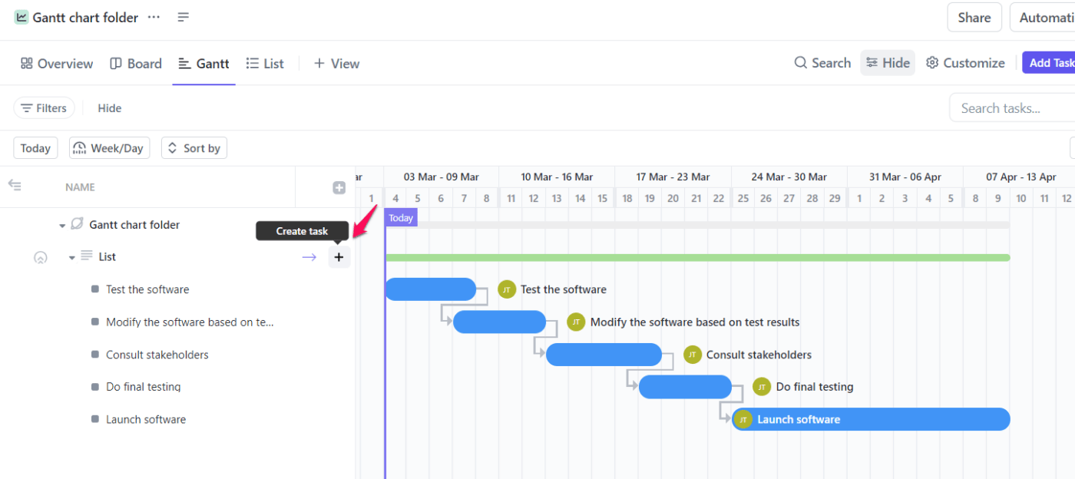1075x479 pixels.
Task: Click the Consult stakeholders Gantt bar
Action: (604, 355)
